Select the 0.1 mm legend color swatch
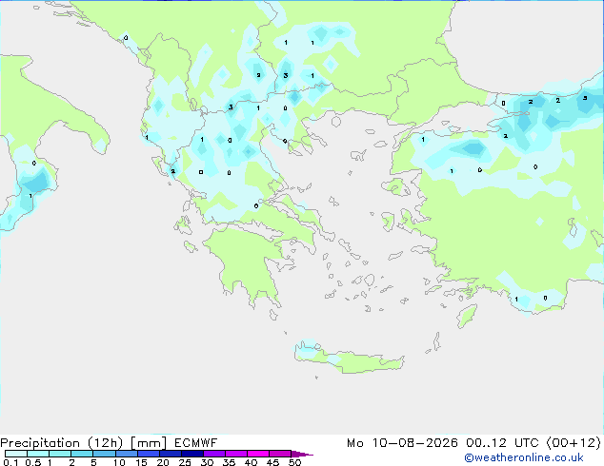This screenshot has height=466, width=604. [x=16, y=454]
